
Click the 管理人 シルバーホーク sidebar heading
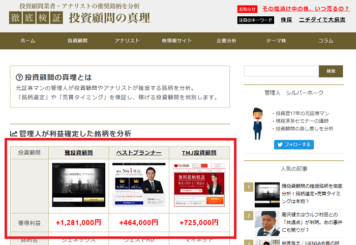pyautogui.click(x=294, y=93)
